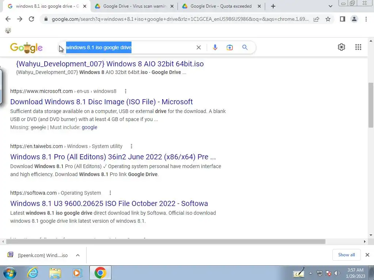374x280 pixels.
Task: Open Windows Media Player from taskbar
Action: (77, 273)
